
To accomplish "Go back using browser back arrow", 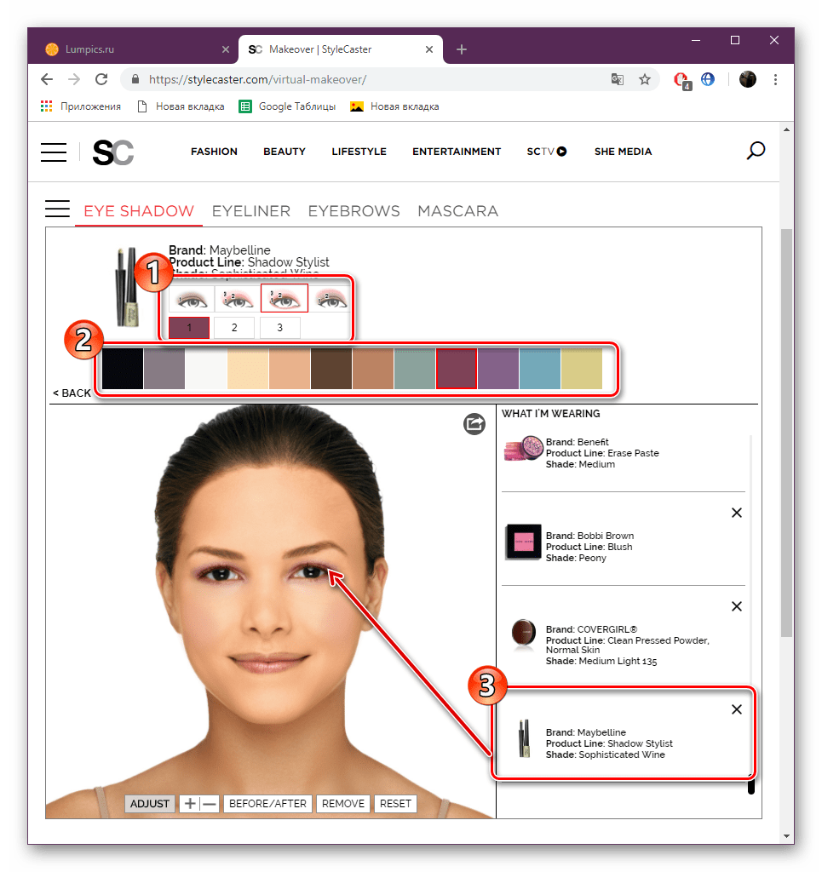I will pos(47,79).
